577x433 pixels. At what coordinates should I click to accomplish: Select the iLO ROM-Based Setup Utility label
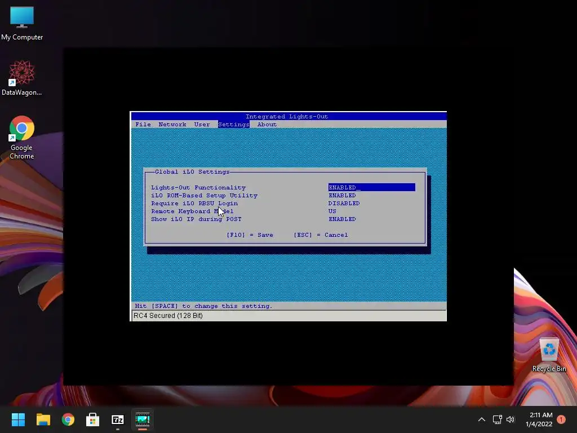pos(204,196)
